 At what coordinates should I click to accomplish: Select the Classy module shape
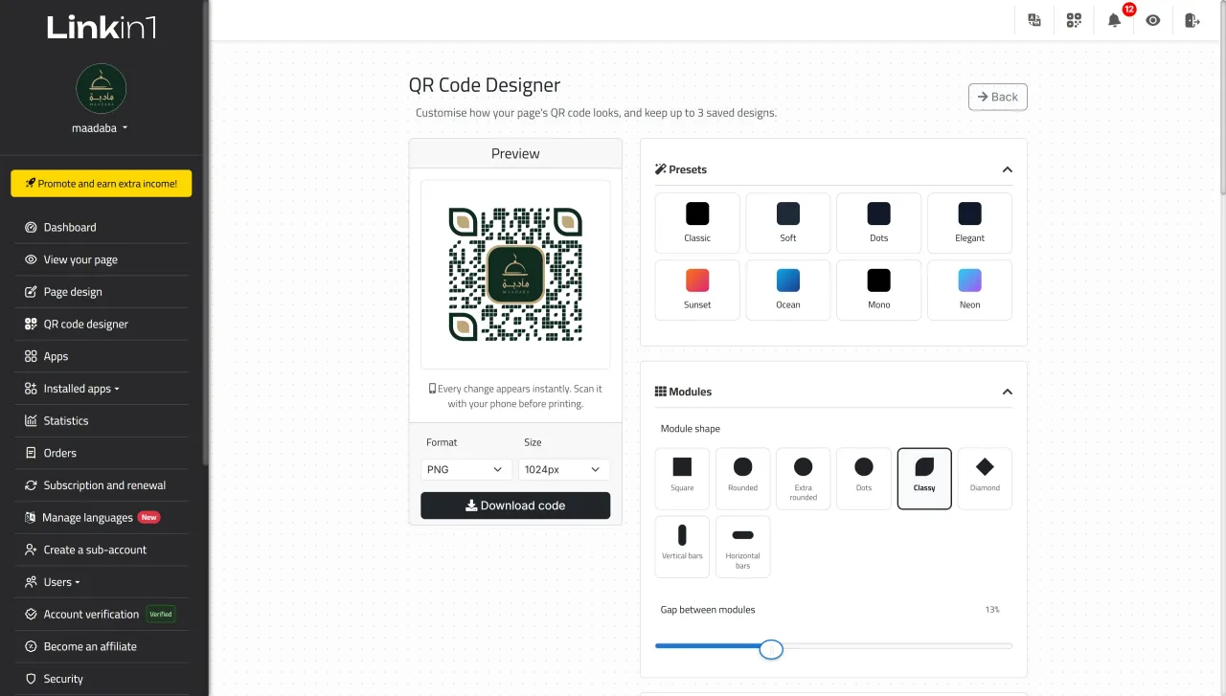coord(924,479)
